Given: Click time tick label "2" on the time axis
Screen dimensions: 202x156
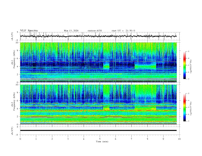Looking at the screenshot, I should (52, 139).
